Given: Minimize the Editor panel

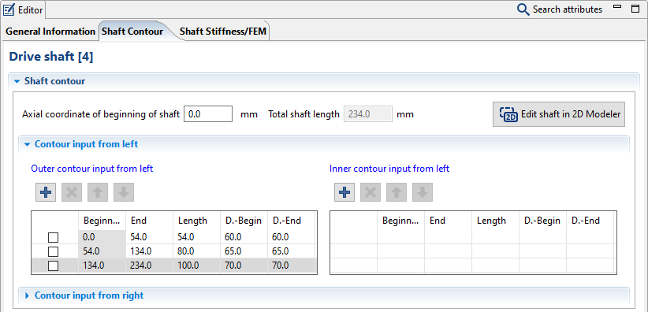Looking at the screenshot, I should click(617, 7).
